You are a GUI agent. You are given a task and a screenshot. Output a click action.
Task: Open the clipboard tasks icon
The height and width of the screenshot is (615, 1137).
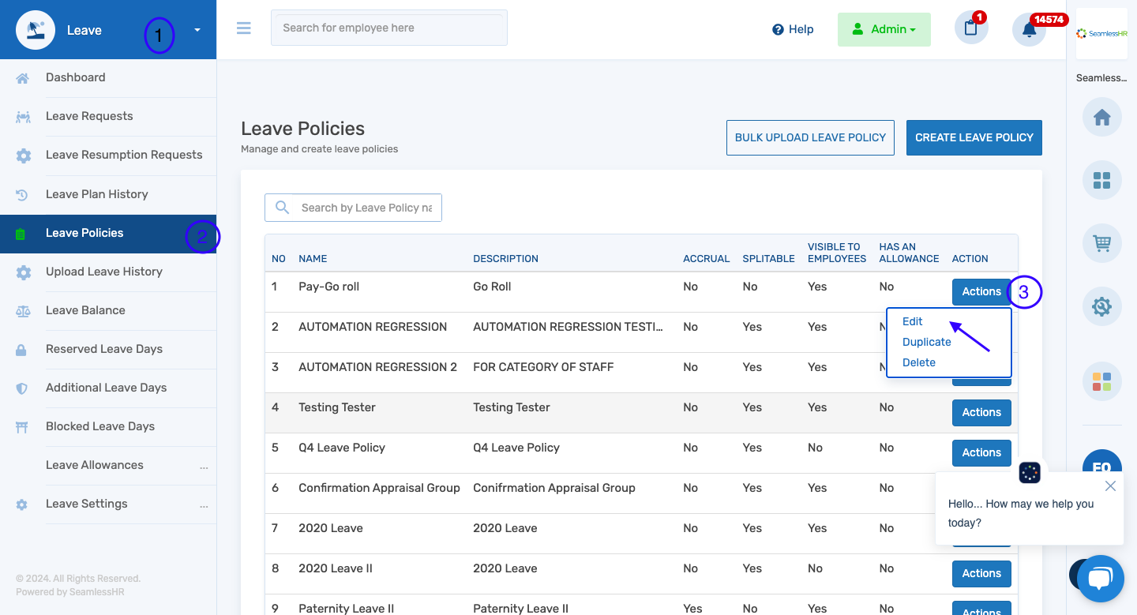click(971, 28)
